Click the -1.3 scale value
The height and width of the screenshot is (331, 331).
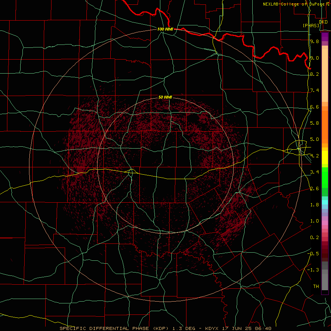click(313, 270)
